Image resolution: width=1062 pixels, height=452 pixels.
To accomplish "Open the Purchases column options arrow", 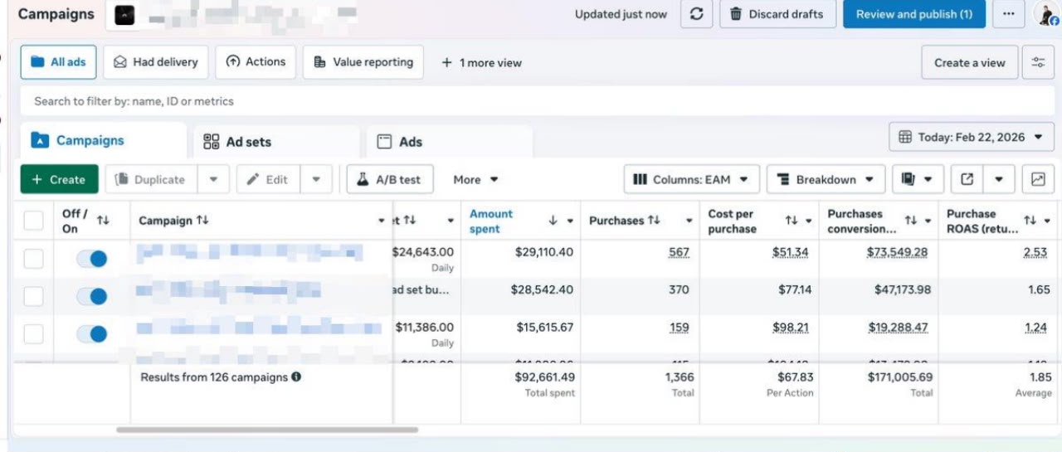I will click(689, 221).
